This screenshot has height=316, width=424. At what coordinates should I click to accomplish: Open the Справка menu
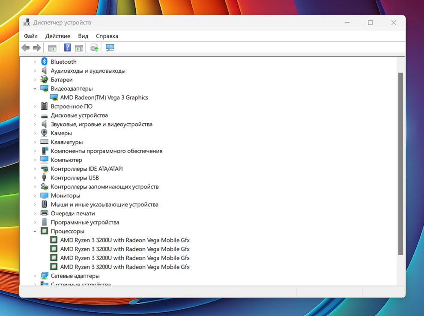tap(107, 36)
